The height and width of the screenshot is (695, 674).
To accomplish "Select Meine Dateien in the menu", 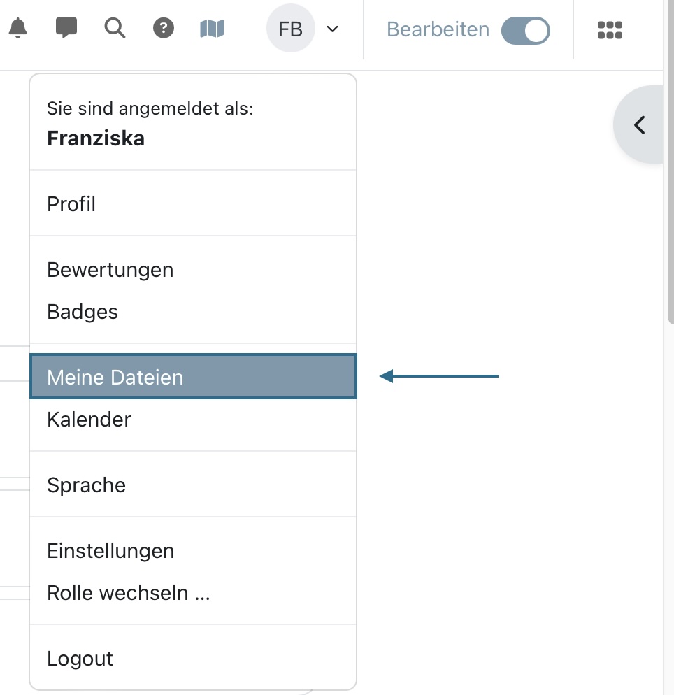I will coord(193,376).
